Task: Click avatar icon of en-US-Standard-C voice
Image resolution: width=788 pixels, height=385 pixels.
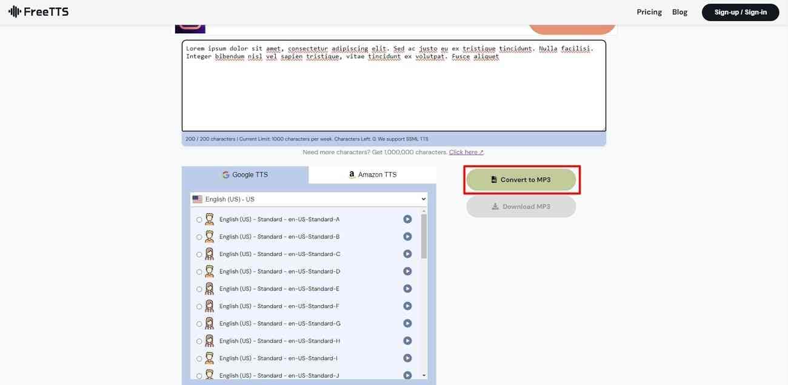Action: coord(209,254)
